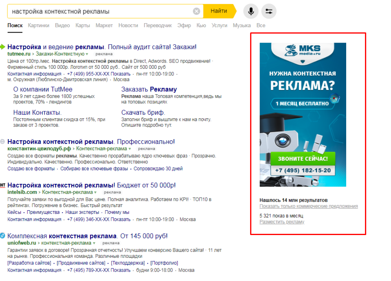Click the MKS media.ru logo in the banner
391x281 pixels.
[303, 51]
